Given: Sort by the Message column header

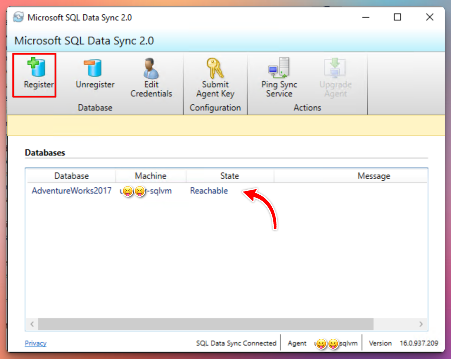Looking at the screenshot, I should coord(374,176).
